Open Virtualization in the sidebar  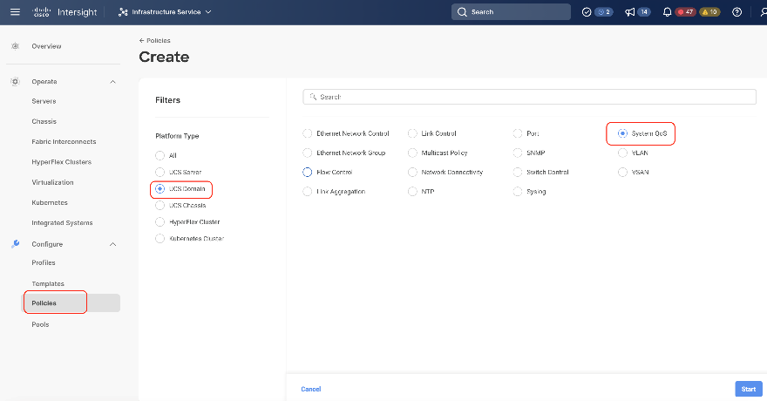(53, 182)
